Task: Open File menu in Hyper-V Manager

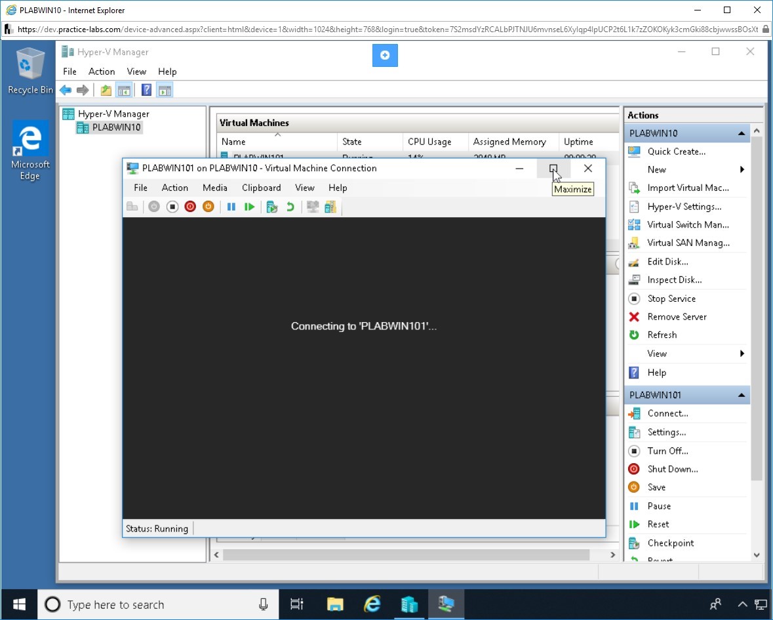Action: click(69, 72)
